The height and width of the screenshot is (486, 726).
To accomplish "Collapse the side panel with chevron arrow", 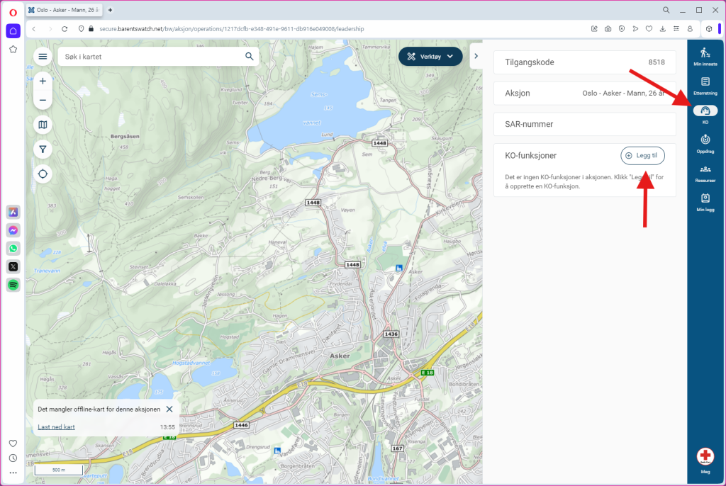I will 476,56.
